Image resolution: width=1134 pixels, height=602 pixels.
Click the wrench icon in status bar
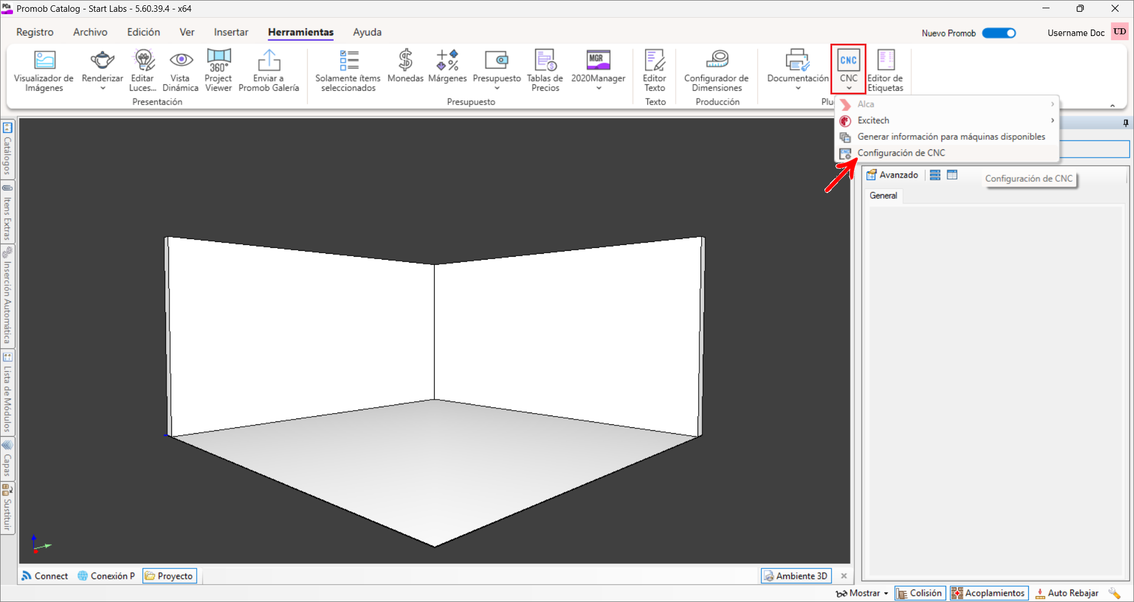(1115, 593)
